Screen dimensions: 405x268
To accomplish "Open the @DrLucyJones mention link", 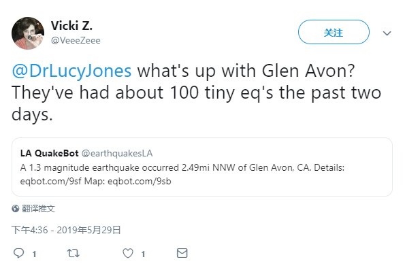I will point(71,71).
